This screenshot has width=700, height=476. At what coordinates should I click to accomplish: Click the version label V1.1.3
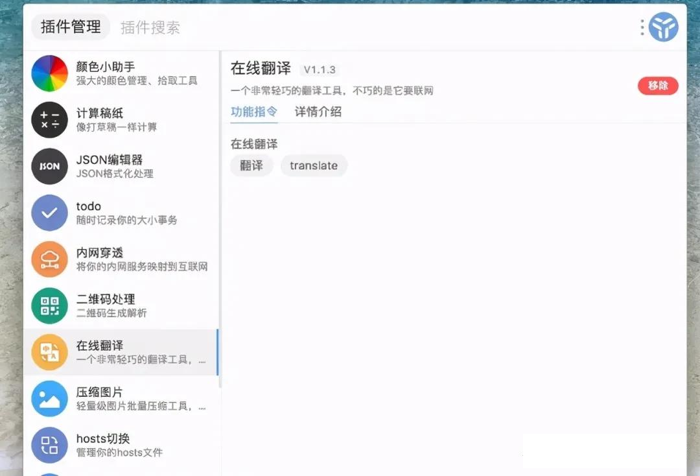[x=320, y=69]
